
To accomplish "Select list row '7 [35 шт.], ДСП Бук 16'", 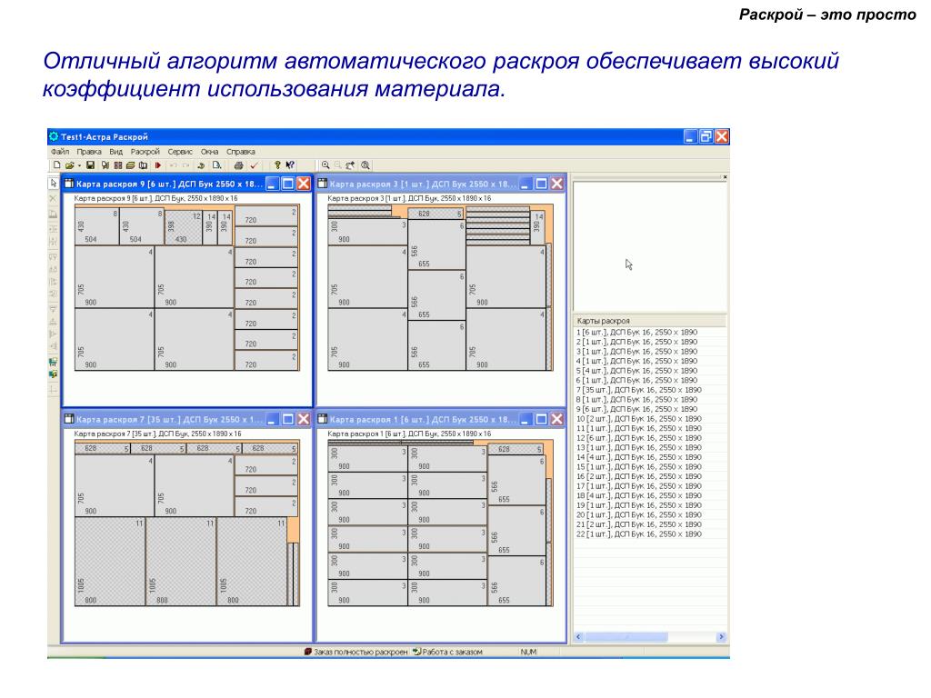I will (649, 390).
